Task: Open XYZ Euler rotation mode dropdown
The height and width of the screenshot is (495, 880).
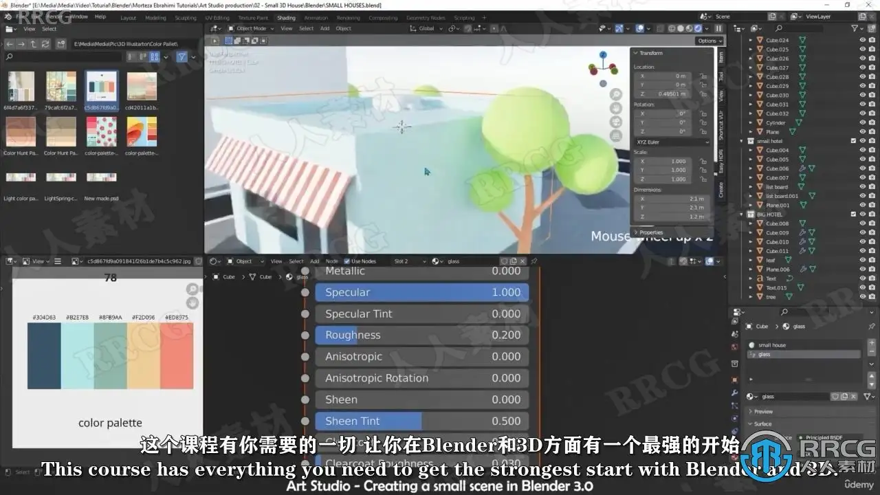Action: tap(672, 142)
